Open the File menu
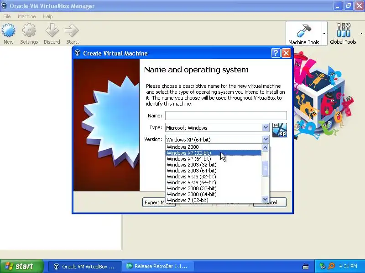365x273 pixels. pyautogui.click(x=7, y=16)
